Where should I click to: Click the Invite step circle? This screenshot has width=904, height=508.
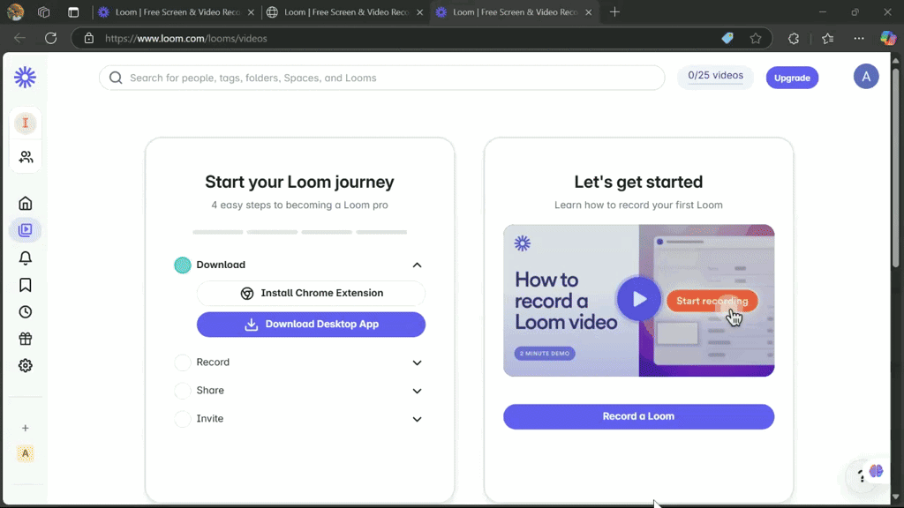(183, 419)
